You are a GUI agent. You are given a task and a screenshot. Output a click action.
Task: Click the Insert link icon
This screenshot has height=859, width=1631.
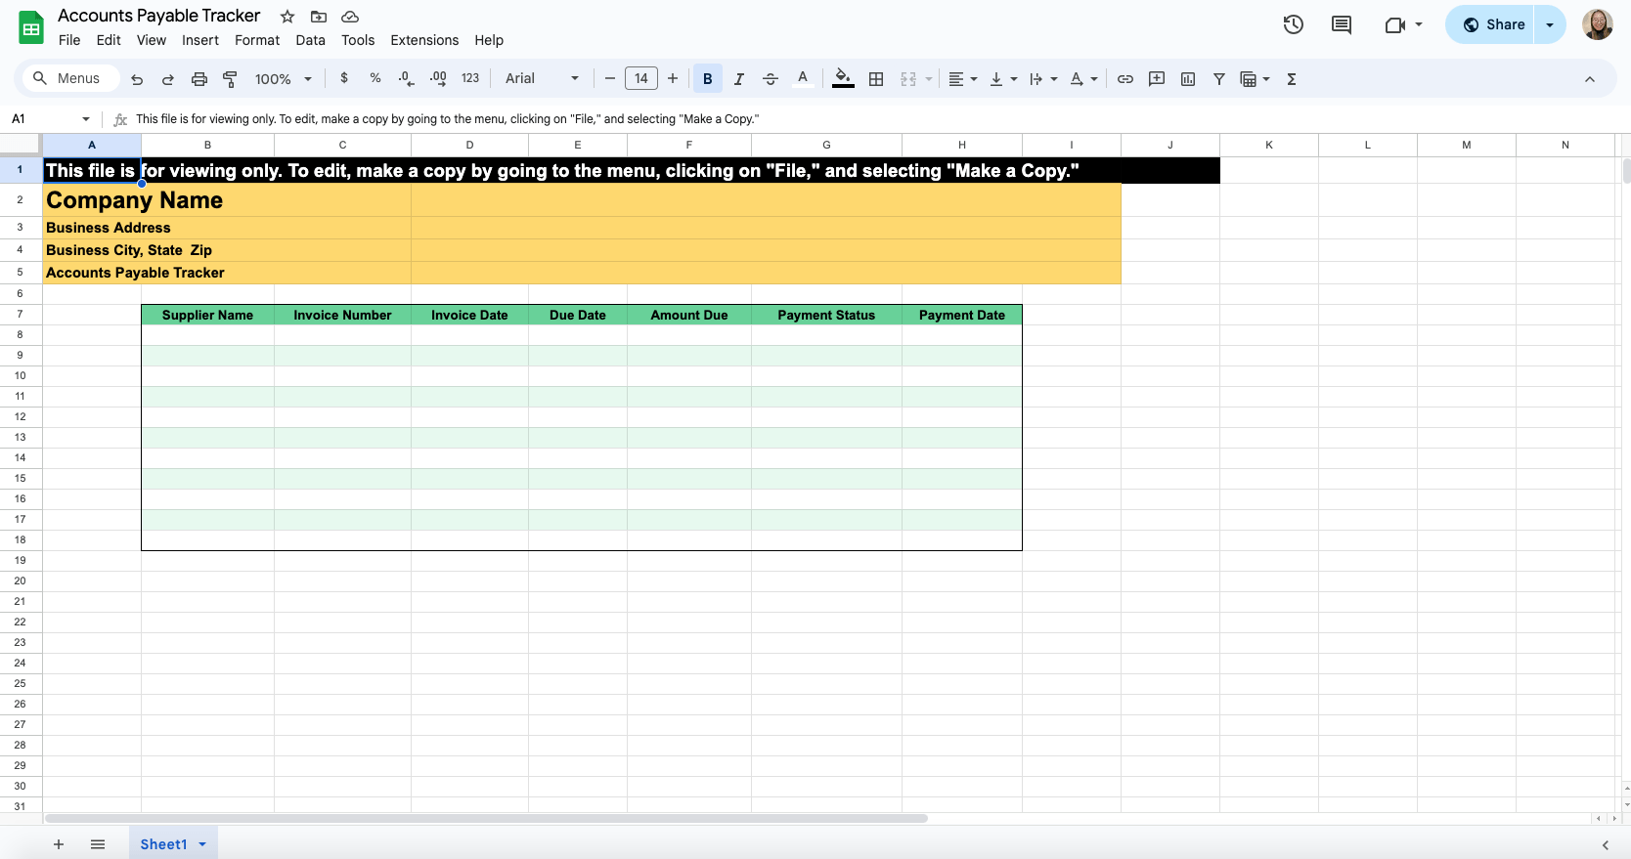(x=1125, y=79)
